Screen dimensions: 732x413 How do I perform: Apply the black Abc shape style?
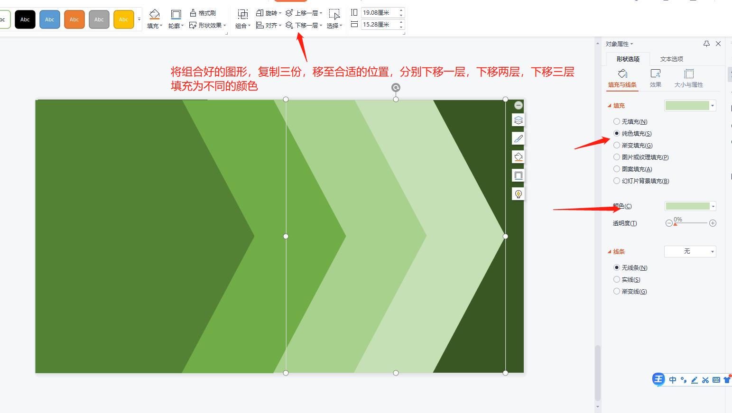[x=25, y=19]
